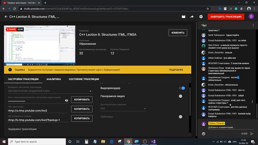
Task: Click the browser address bar
Action: pyautogui.click(x=114, y=9)
